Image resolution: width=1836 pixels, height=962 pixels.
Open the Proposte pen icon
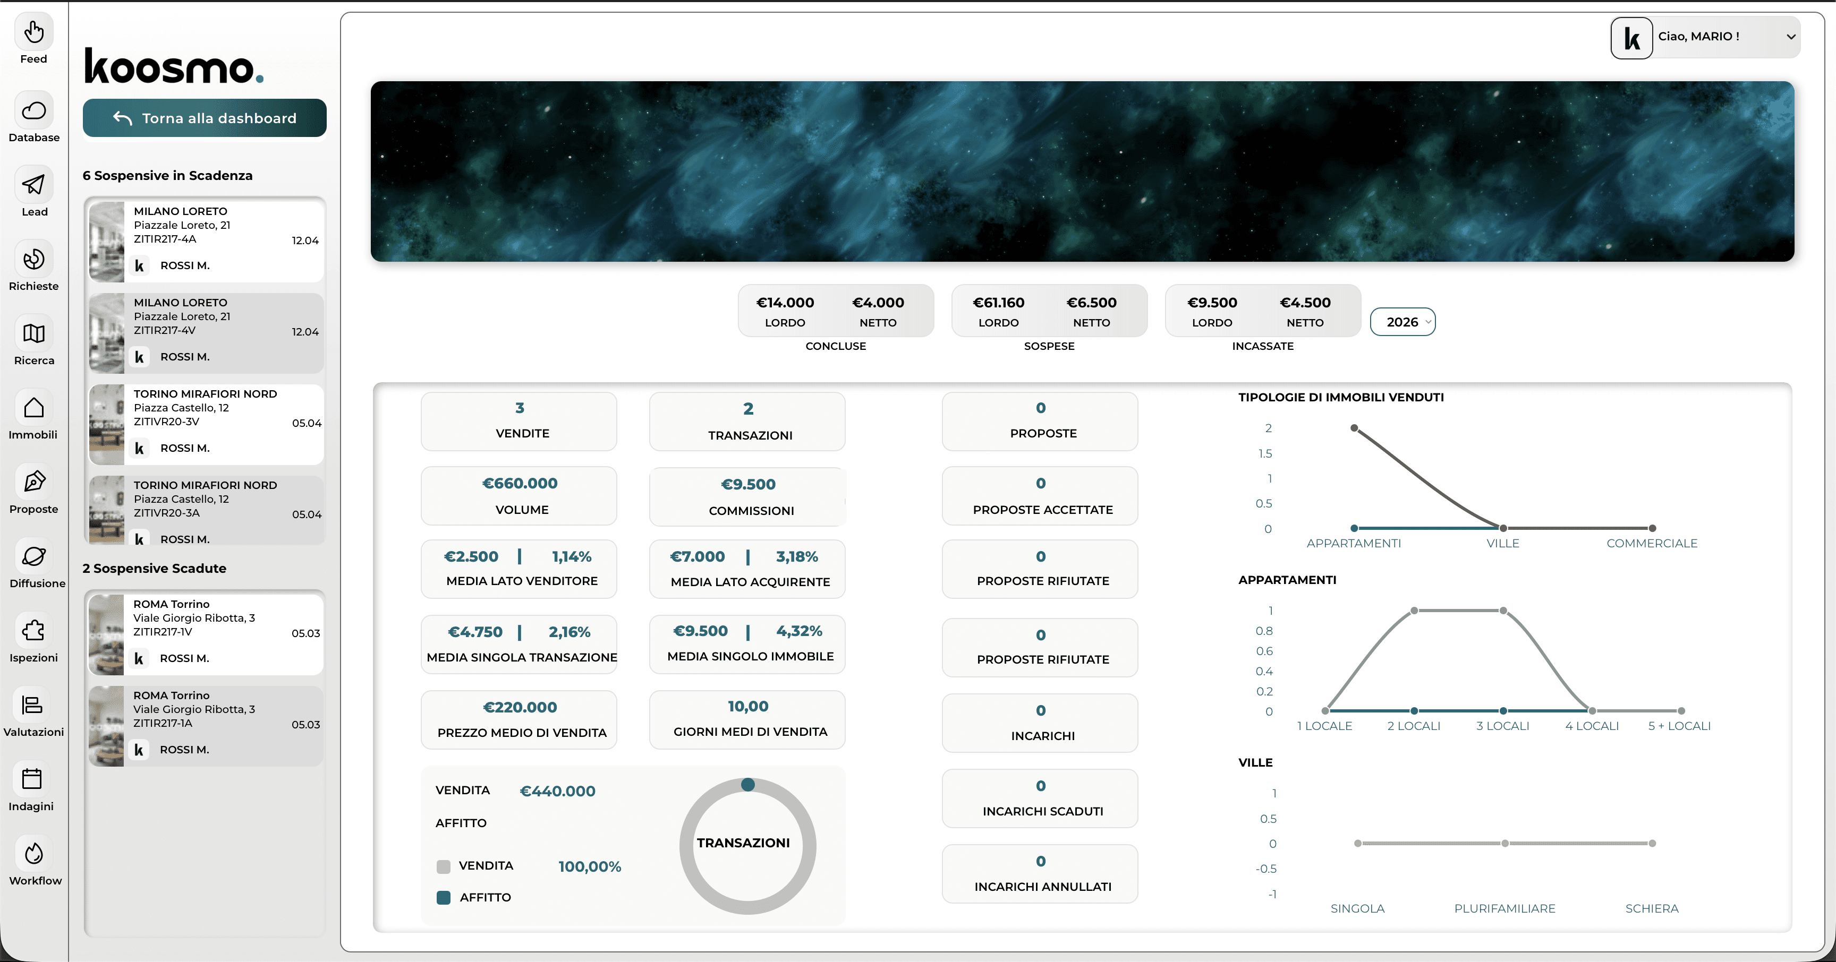(x=33, y=482)
